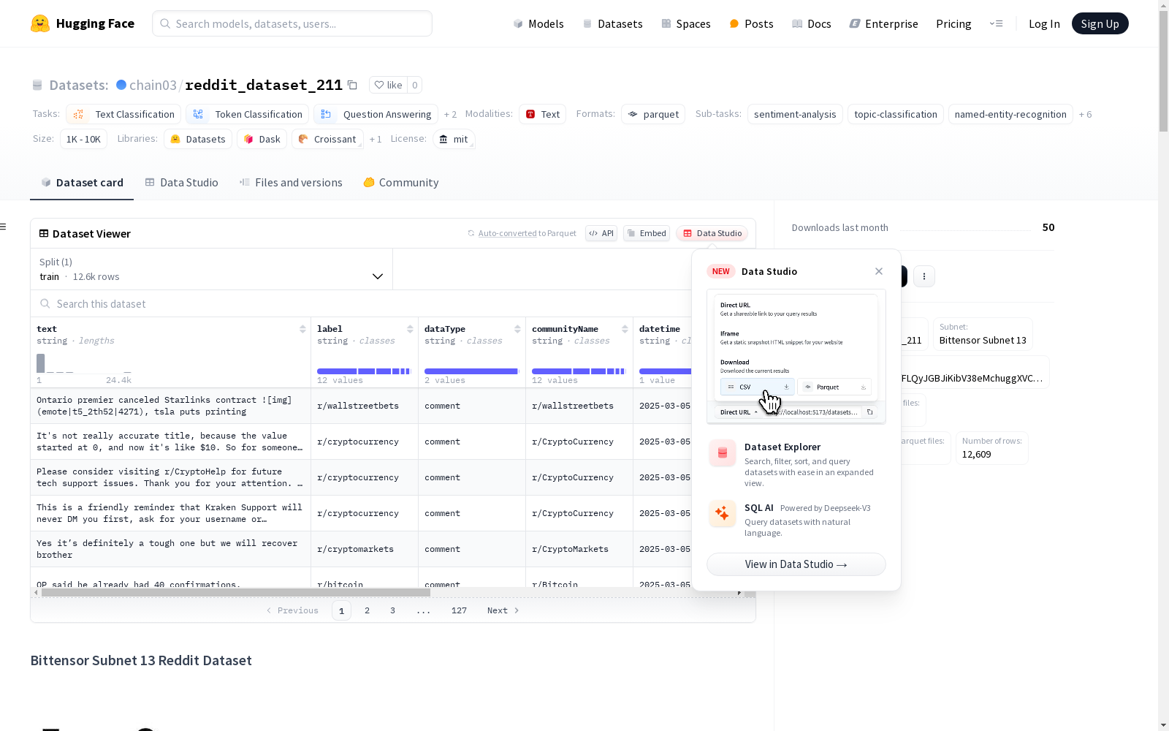This screenshot has width=1169, height=731.
Task: Go to Datasets in the navigation
Action: tap(612, 23)
